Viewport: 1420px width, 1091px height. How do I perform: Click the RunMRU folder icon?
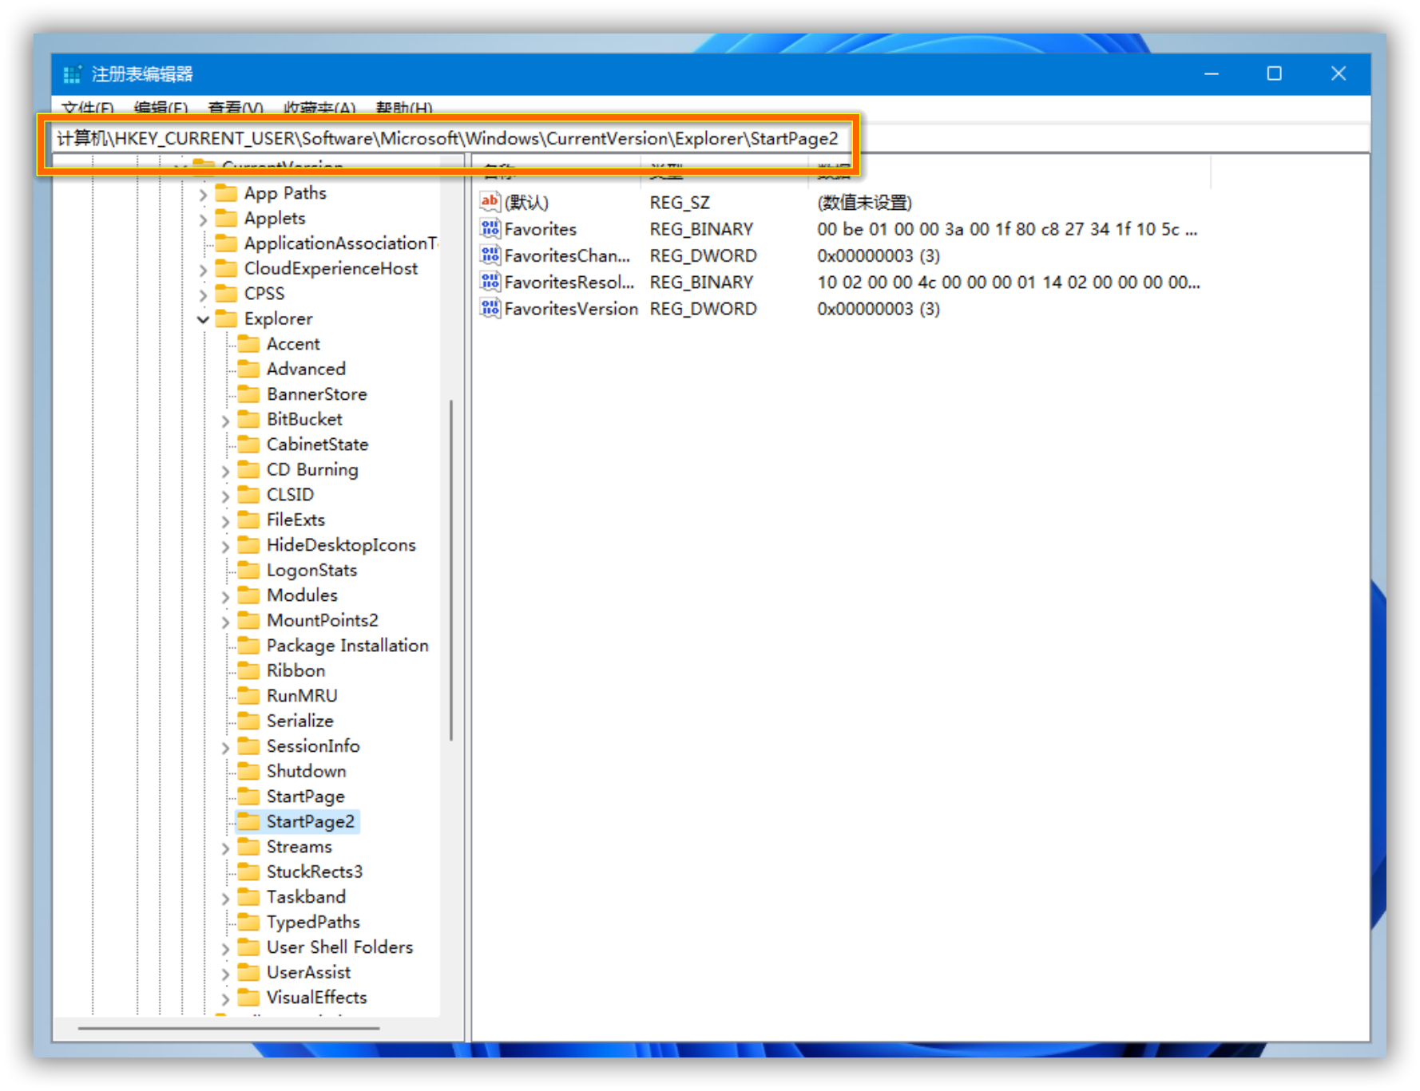(x=249, y=696)
